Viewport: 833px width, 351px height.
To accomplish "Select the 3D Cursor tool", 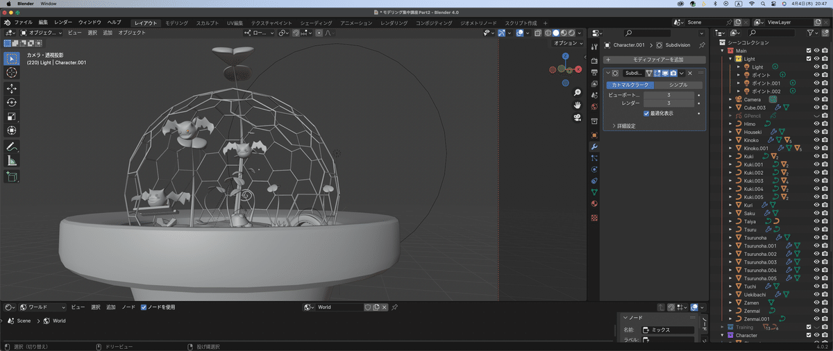I will pos(12,73).
